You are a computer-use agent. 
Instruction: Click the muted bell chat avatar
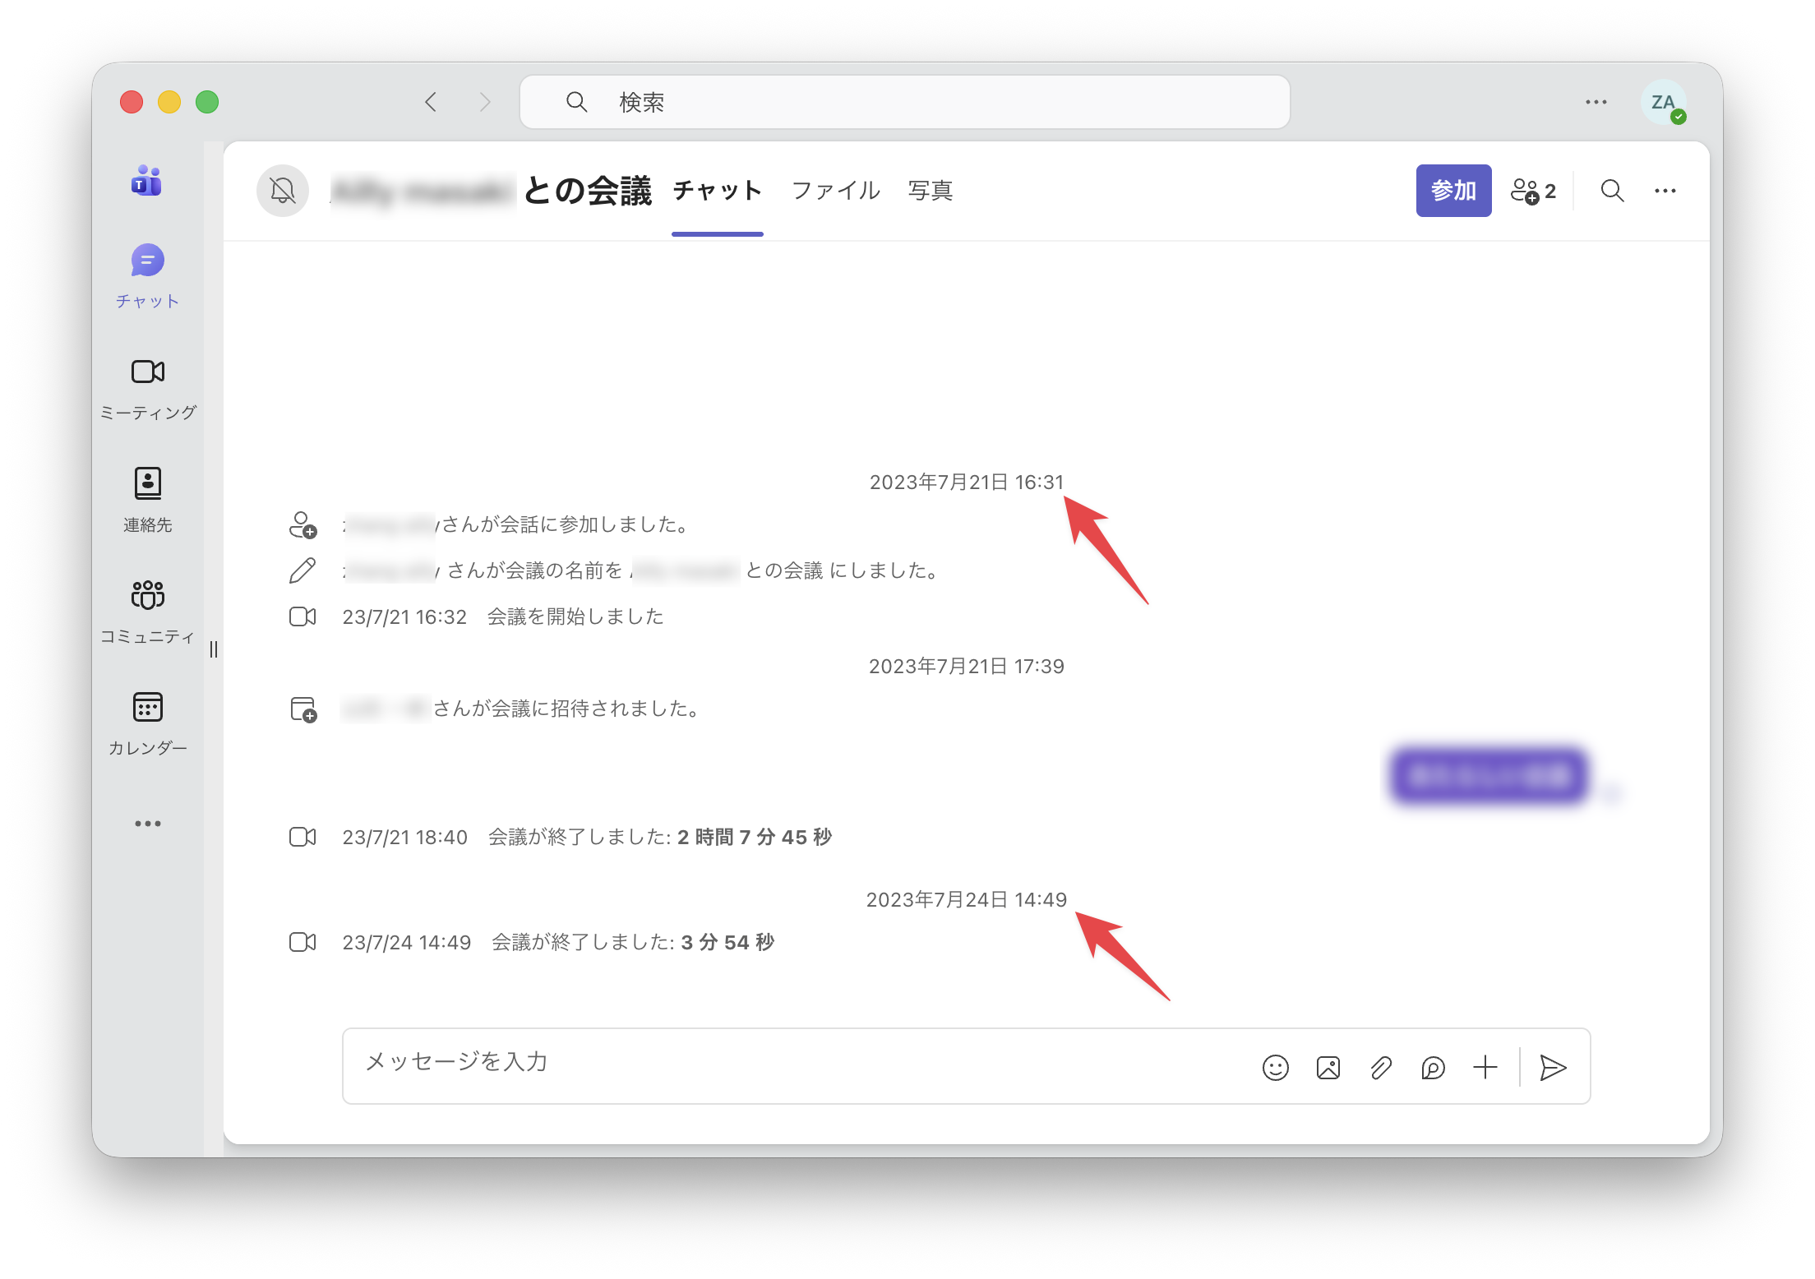coord(283,191)
